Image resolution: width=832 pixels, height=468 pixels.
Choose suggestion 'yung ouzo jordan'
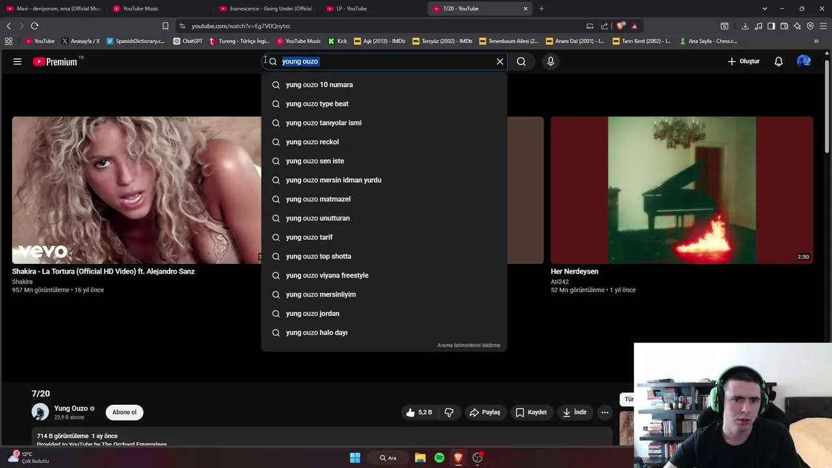coord(384,313)
